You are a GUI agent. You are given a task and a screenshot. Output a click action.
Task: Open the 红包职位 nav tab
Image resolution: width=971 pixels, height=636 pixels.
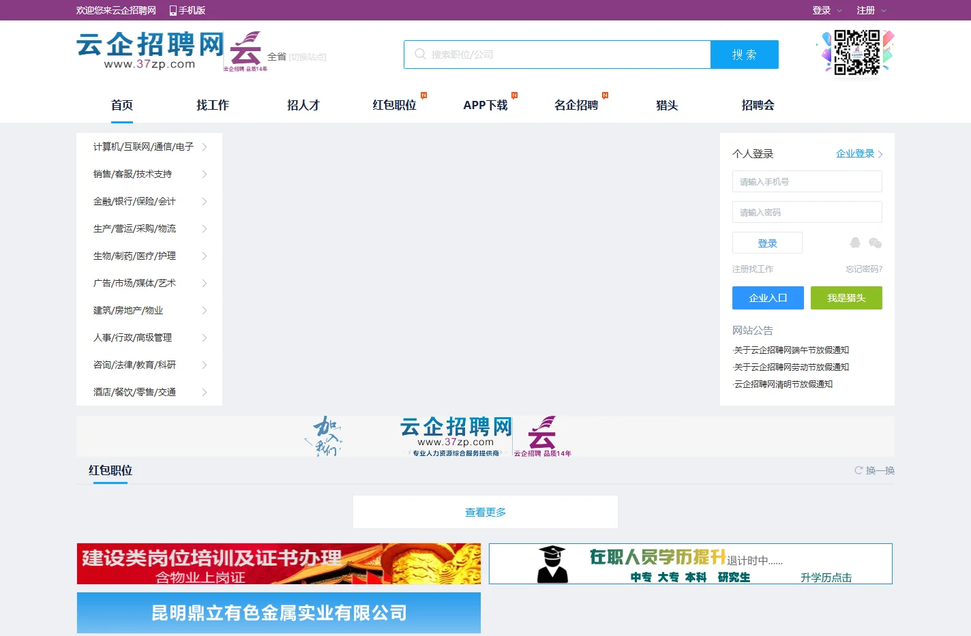tap(394, 105)
